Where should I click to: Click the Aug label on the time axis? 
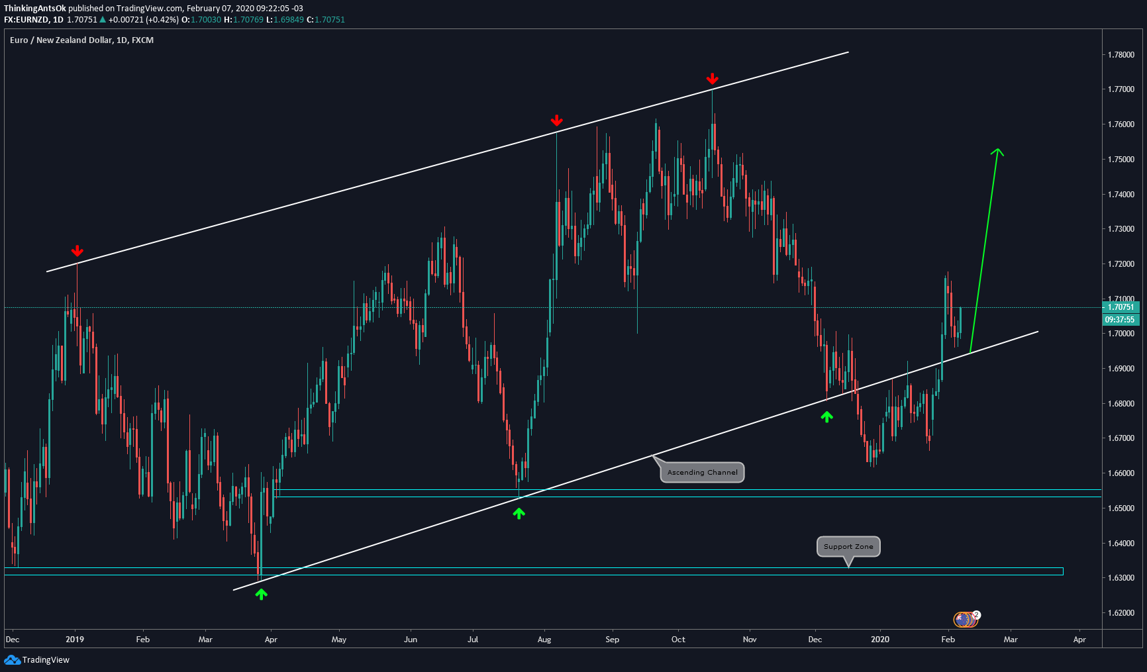pos(544,640)
